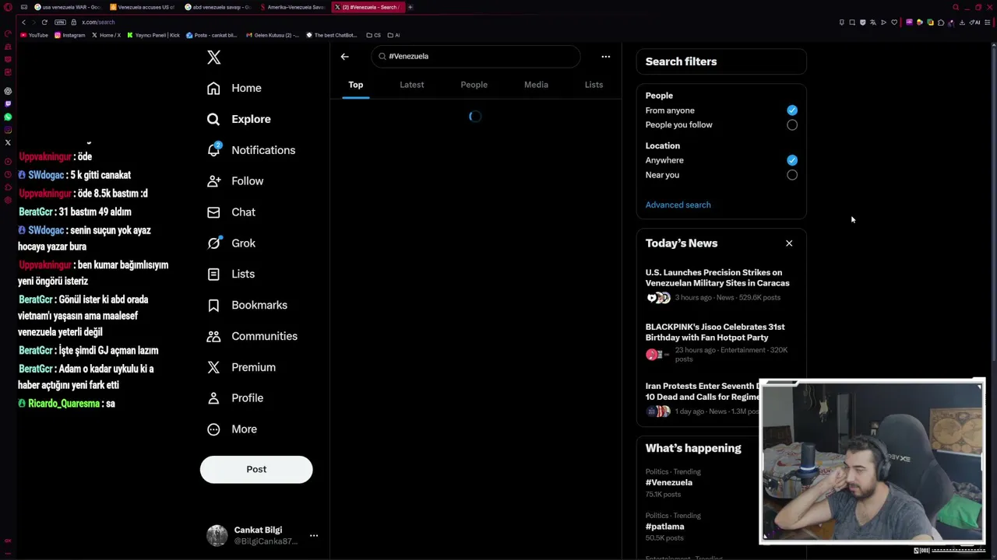Viewport: 997px width, 560px height.
Task: Close the Today's News panel
Action: [789, 243]
